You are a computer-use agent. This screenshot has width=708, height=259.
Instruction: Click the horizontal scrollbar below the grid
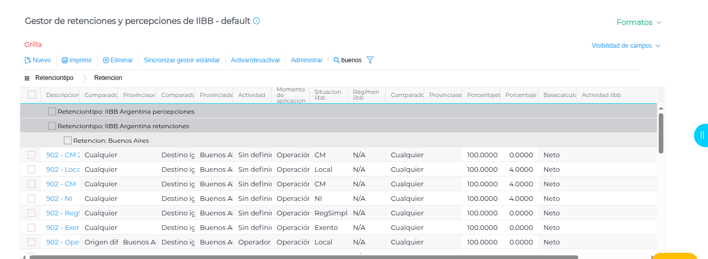(296, 256)
